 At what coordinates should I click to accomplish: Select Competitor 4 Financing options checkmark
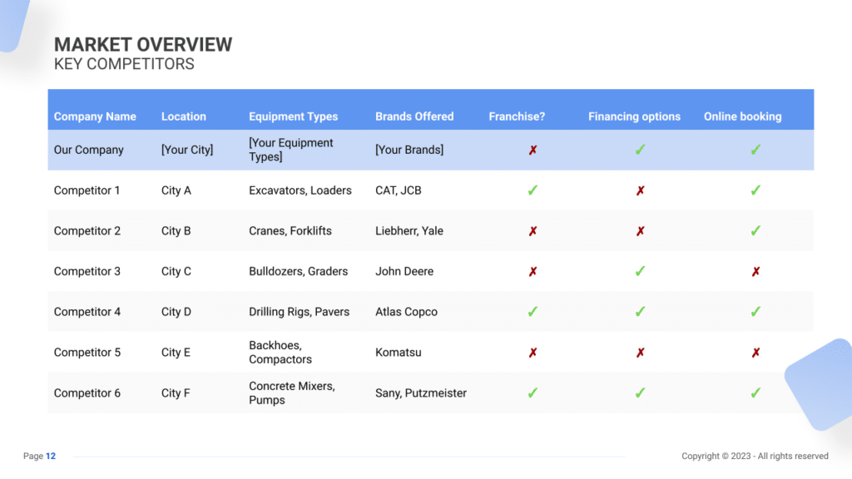tap(640, 312)
